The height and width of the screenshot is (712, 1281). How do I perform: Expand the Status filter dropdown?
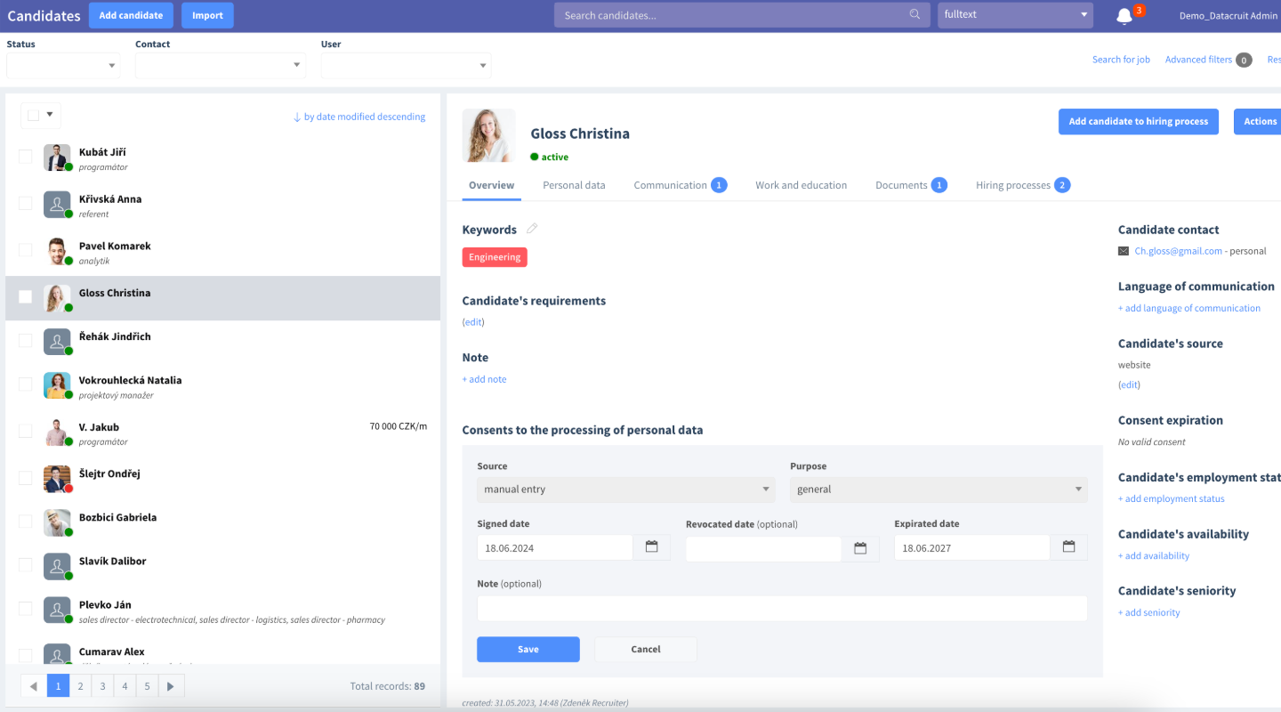62,65
